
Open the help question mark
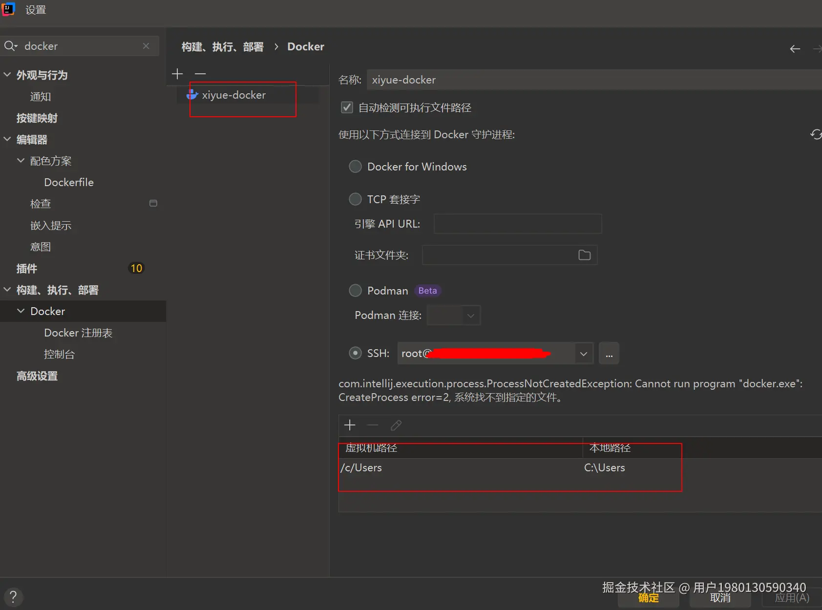click(x=13, y=596)
